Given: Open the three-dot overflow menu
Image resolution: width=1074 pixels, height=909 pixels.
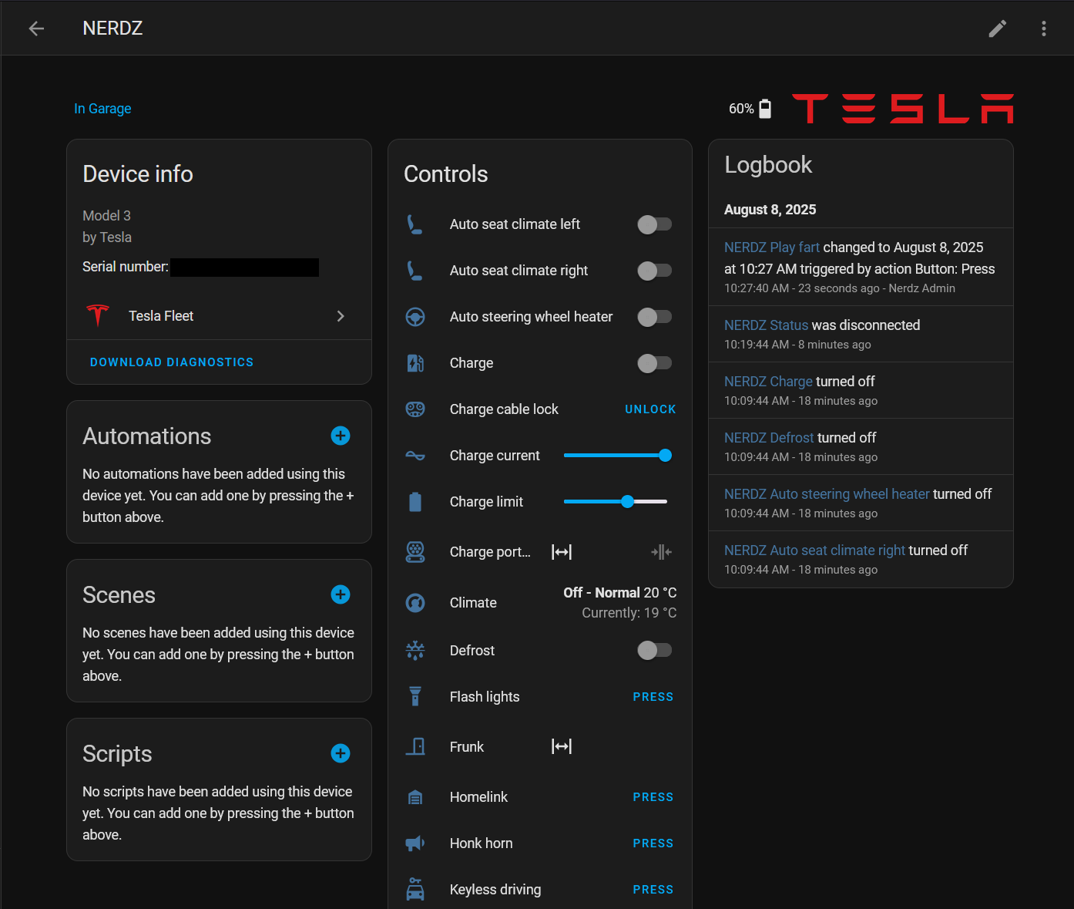Looking at the screenshot, I should click(1043, 28).
